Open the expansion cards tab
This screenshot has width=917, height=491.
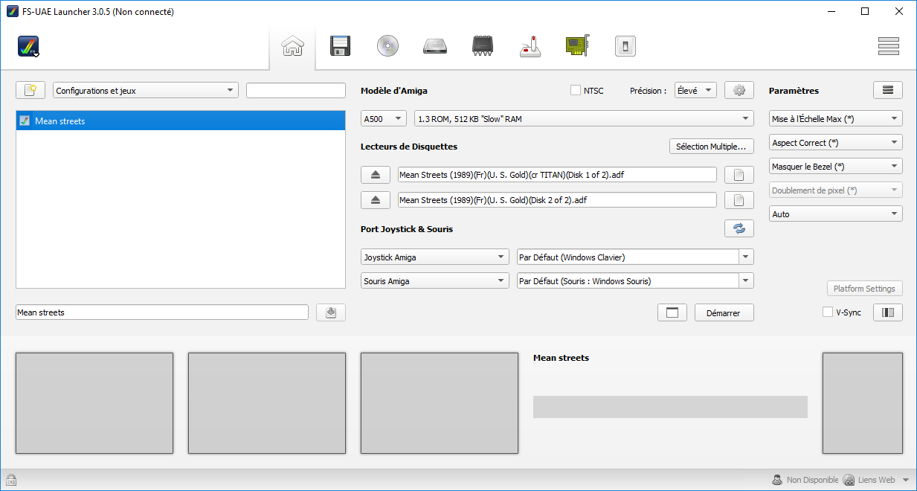578,46
